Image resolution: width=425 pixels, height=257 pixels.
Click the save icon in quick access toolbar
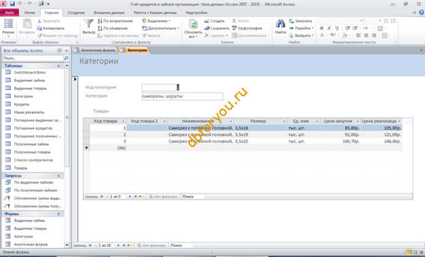[12, 4]
